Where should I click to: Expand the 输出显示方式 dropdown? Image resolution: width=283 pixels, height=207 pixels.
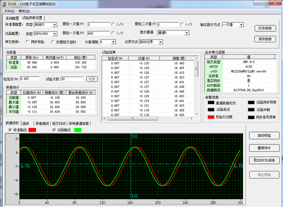(x=241, y=25)
